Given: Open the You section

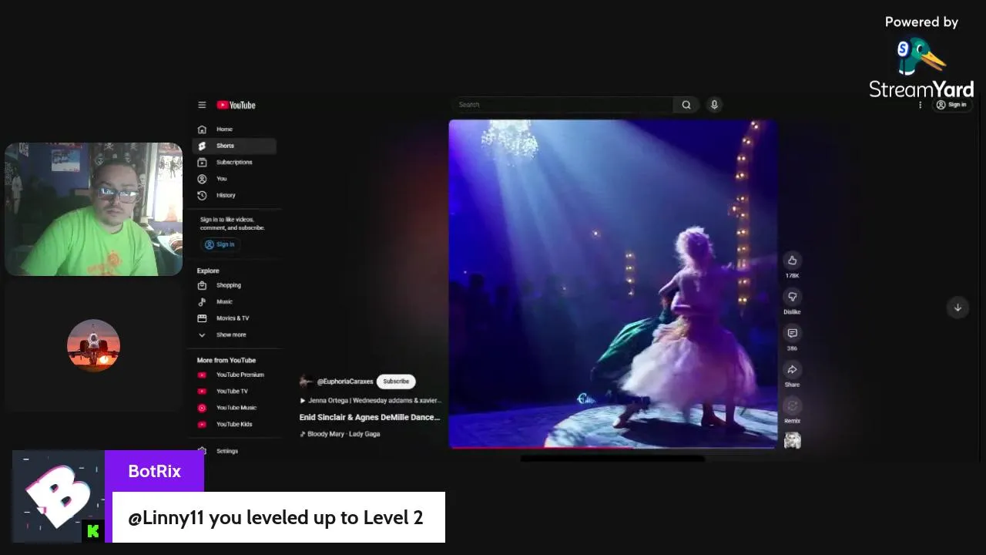Looking at the screenshot, I should coord(234,179).
